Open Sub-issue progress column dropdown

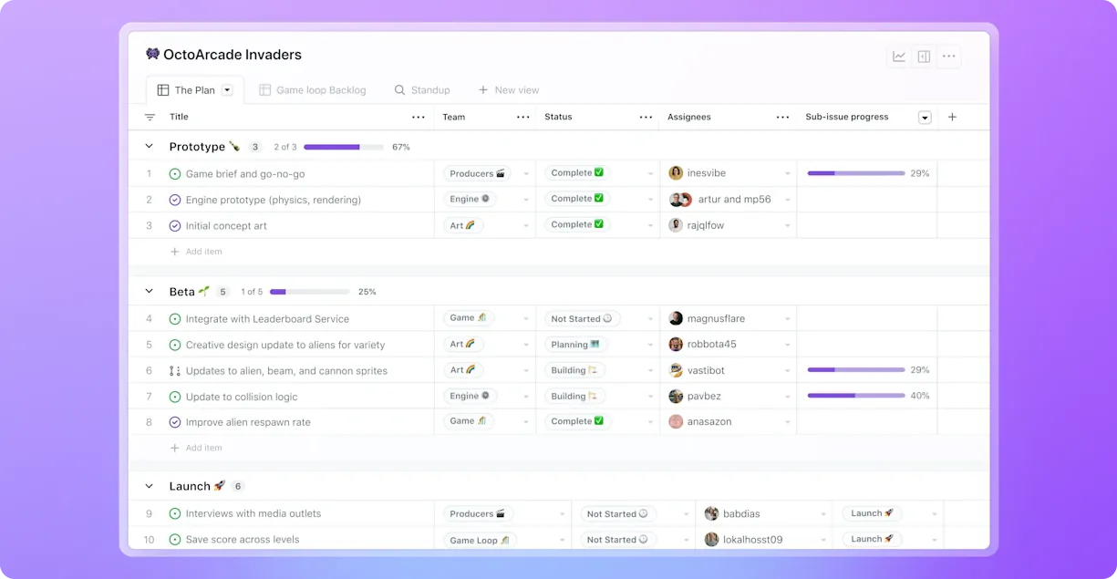tap(925, 117)
